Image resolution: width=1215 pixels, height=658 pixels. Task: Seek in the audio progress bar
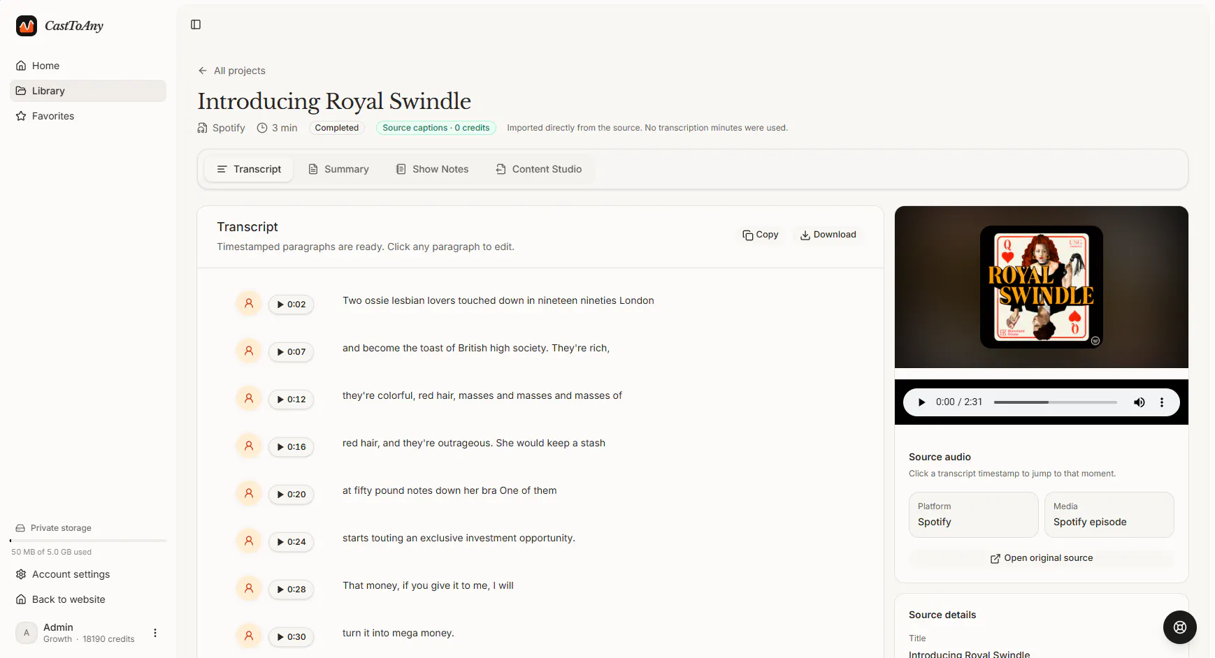point(1056,402)
